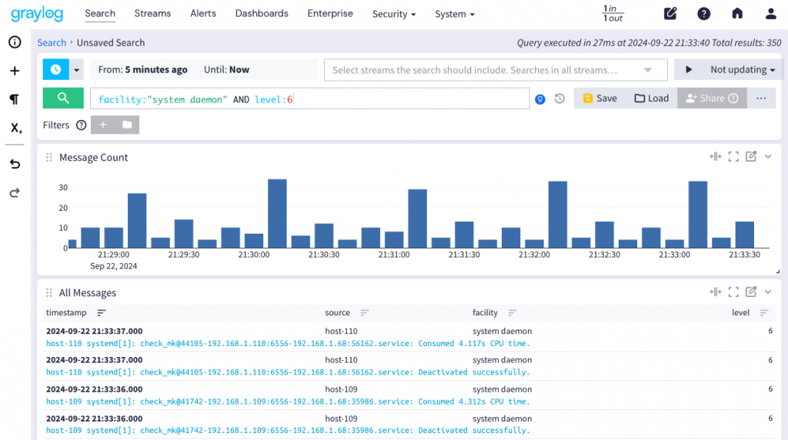Screen dimensions: 788x440
Task: Click the sidebar plus create icon
Action: tap(15, 71)
